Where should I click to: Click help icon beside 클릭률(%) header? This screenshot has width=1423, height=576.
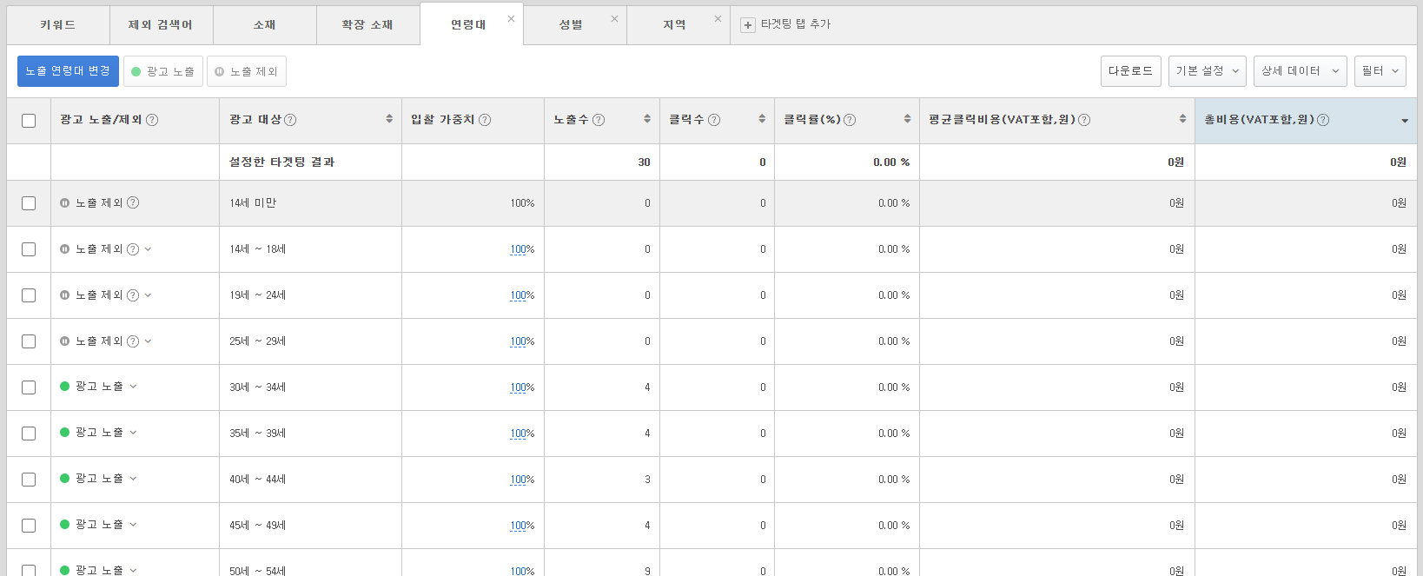click(x=850, y=120)
